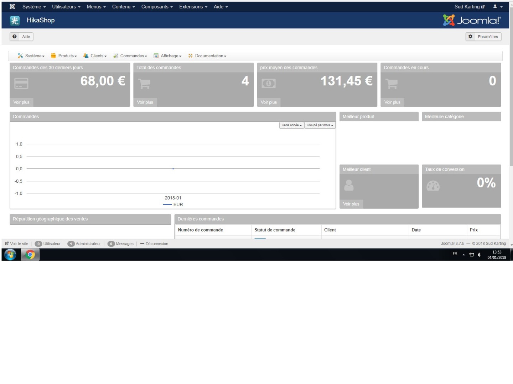Open the Produits dropdown menu
Viewport: 513px width, 384px height.
[x=64, y=56]
